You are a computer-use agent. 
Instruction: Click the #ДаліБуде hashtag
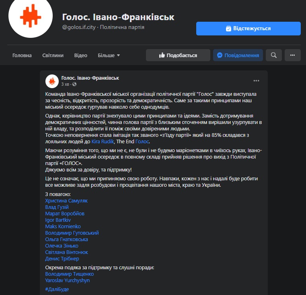(x=57, y=289)
